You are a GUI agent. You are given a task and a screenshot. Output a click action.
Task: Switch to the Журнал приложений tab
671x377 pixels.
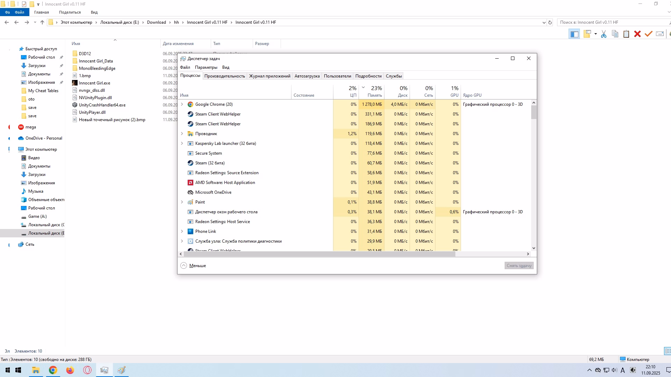click(269, 76)
